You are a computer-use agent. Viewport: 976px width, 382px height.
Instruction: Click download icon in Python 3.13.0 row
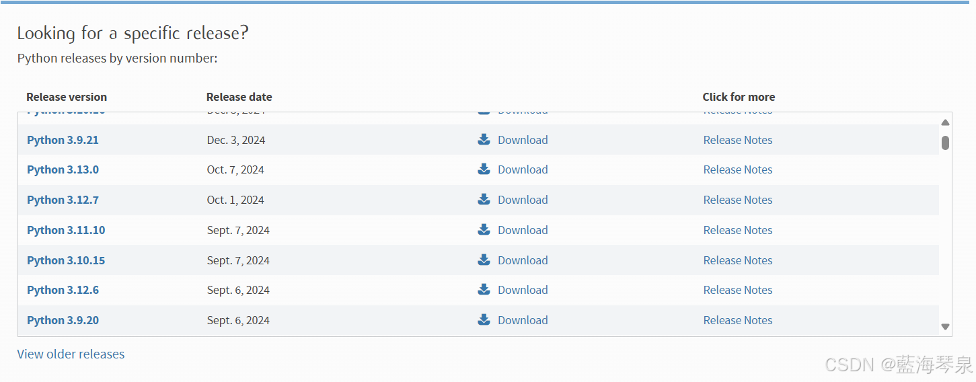(x=484, y=169)
